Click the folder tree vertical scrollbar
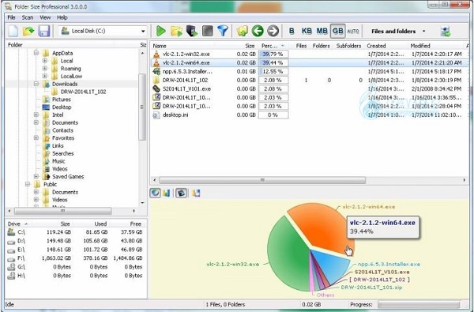 [x=142, y=107]
